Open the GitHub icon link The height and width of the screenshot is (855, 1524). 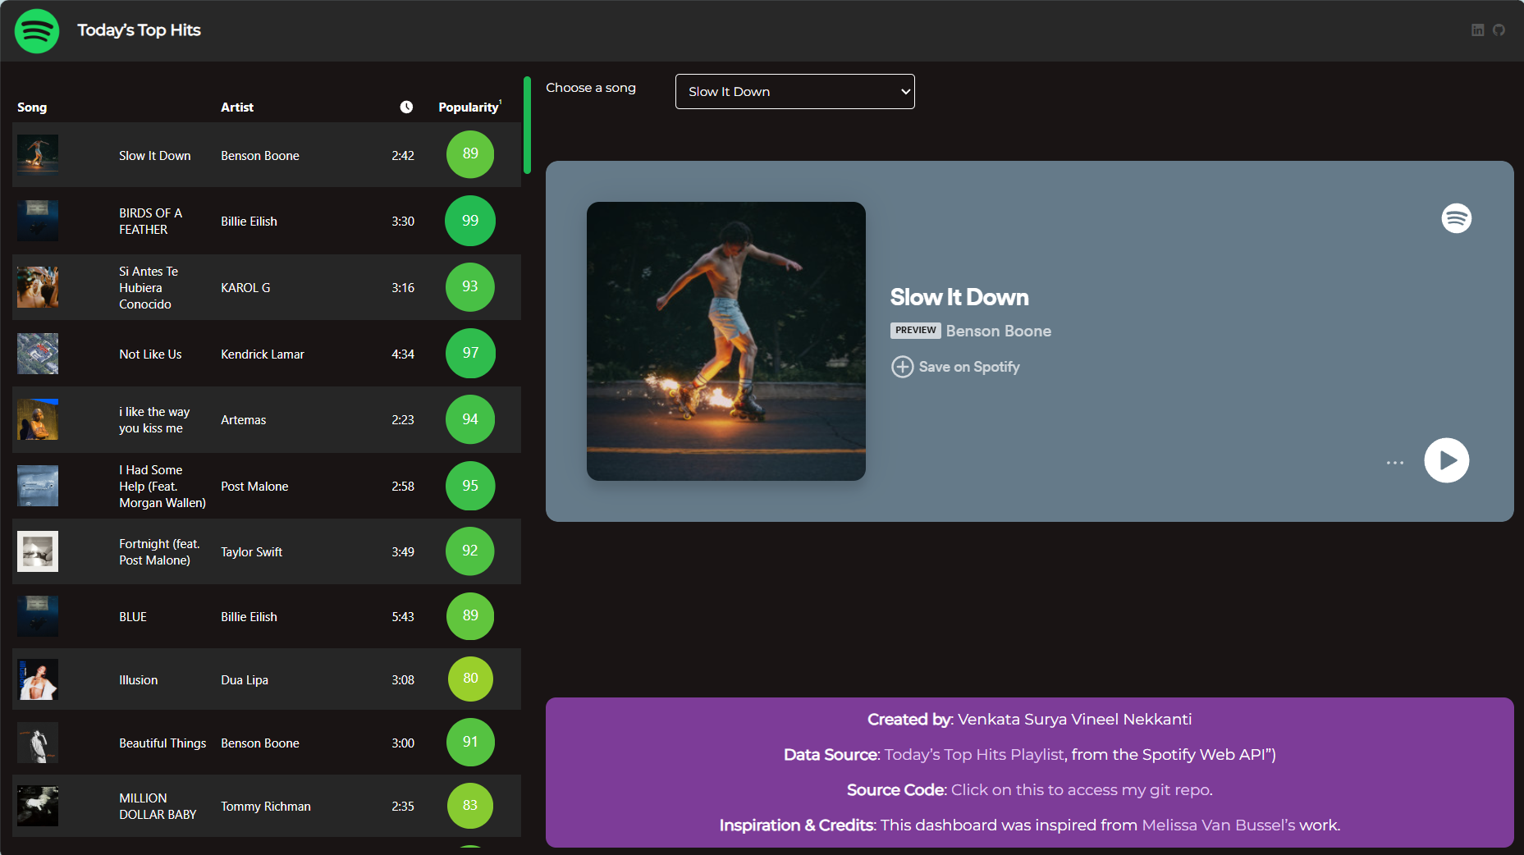pos(1499,30)
